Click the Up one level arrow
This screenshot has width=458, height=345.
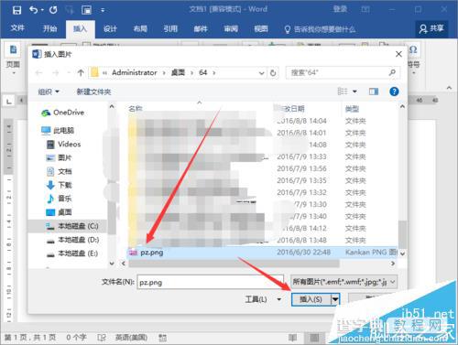click(81, 73)
